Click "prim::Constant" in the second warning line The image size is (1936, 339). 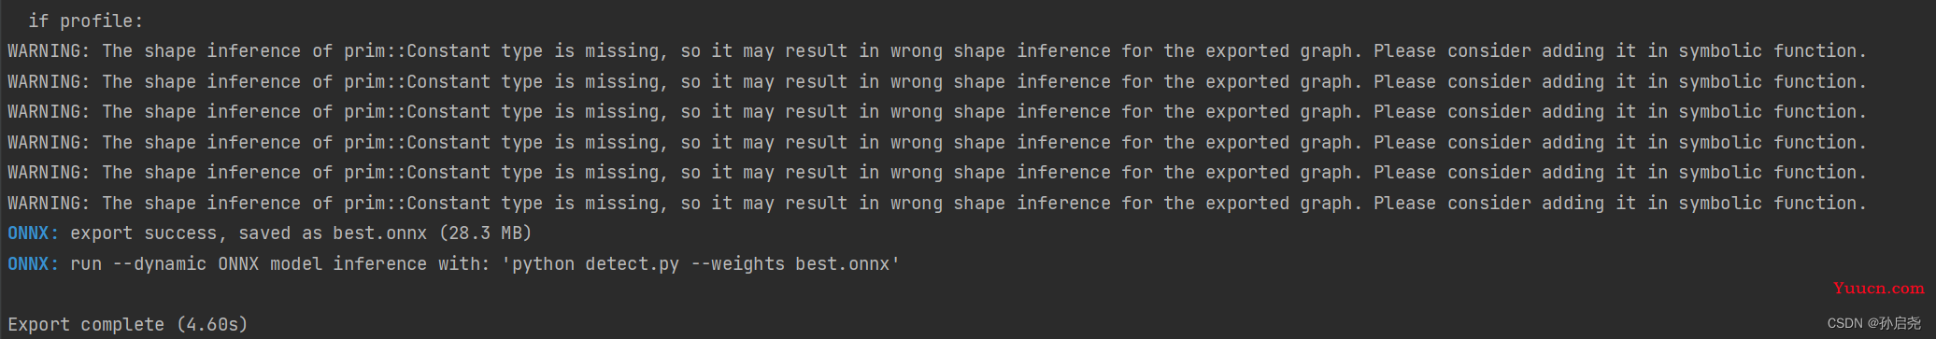tap(417, 82)
